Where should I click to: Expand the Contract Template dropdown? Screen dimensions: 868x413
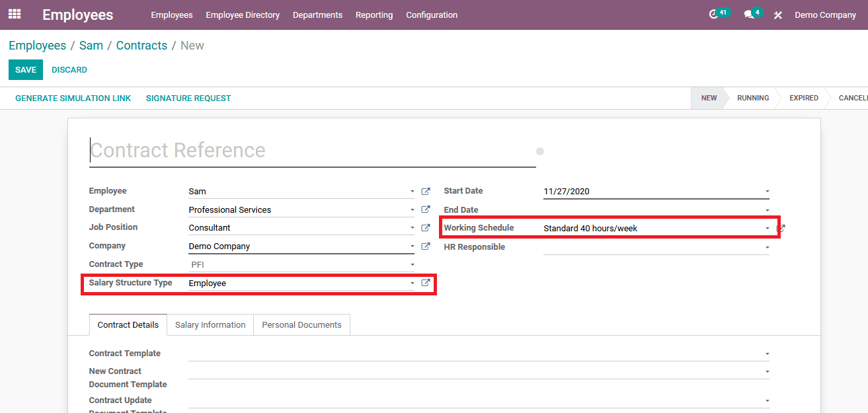pyautogui.click(x=767, y=354)
